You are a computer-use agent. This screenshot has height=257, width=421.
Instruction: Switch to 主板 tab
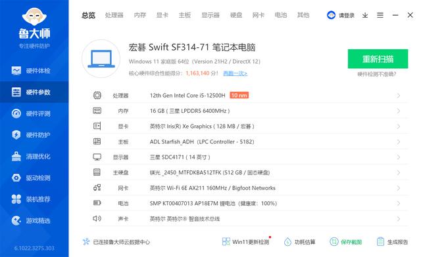[185, 15]
